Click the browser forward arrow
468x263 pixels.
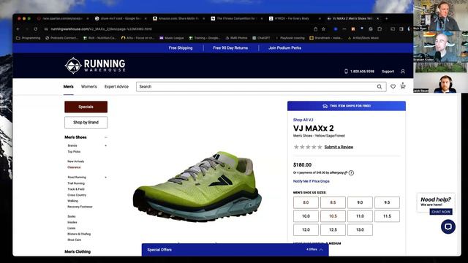click(27, 29)
